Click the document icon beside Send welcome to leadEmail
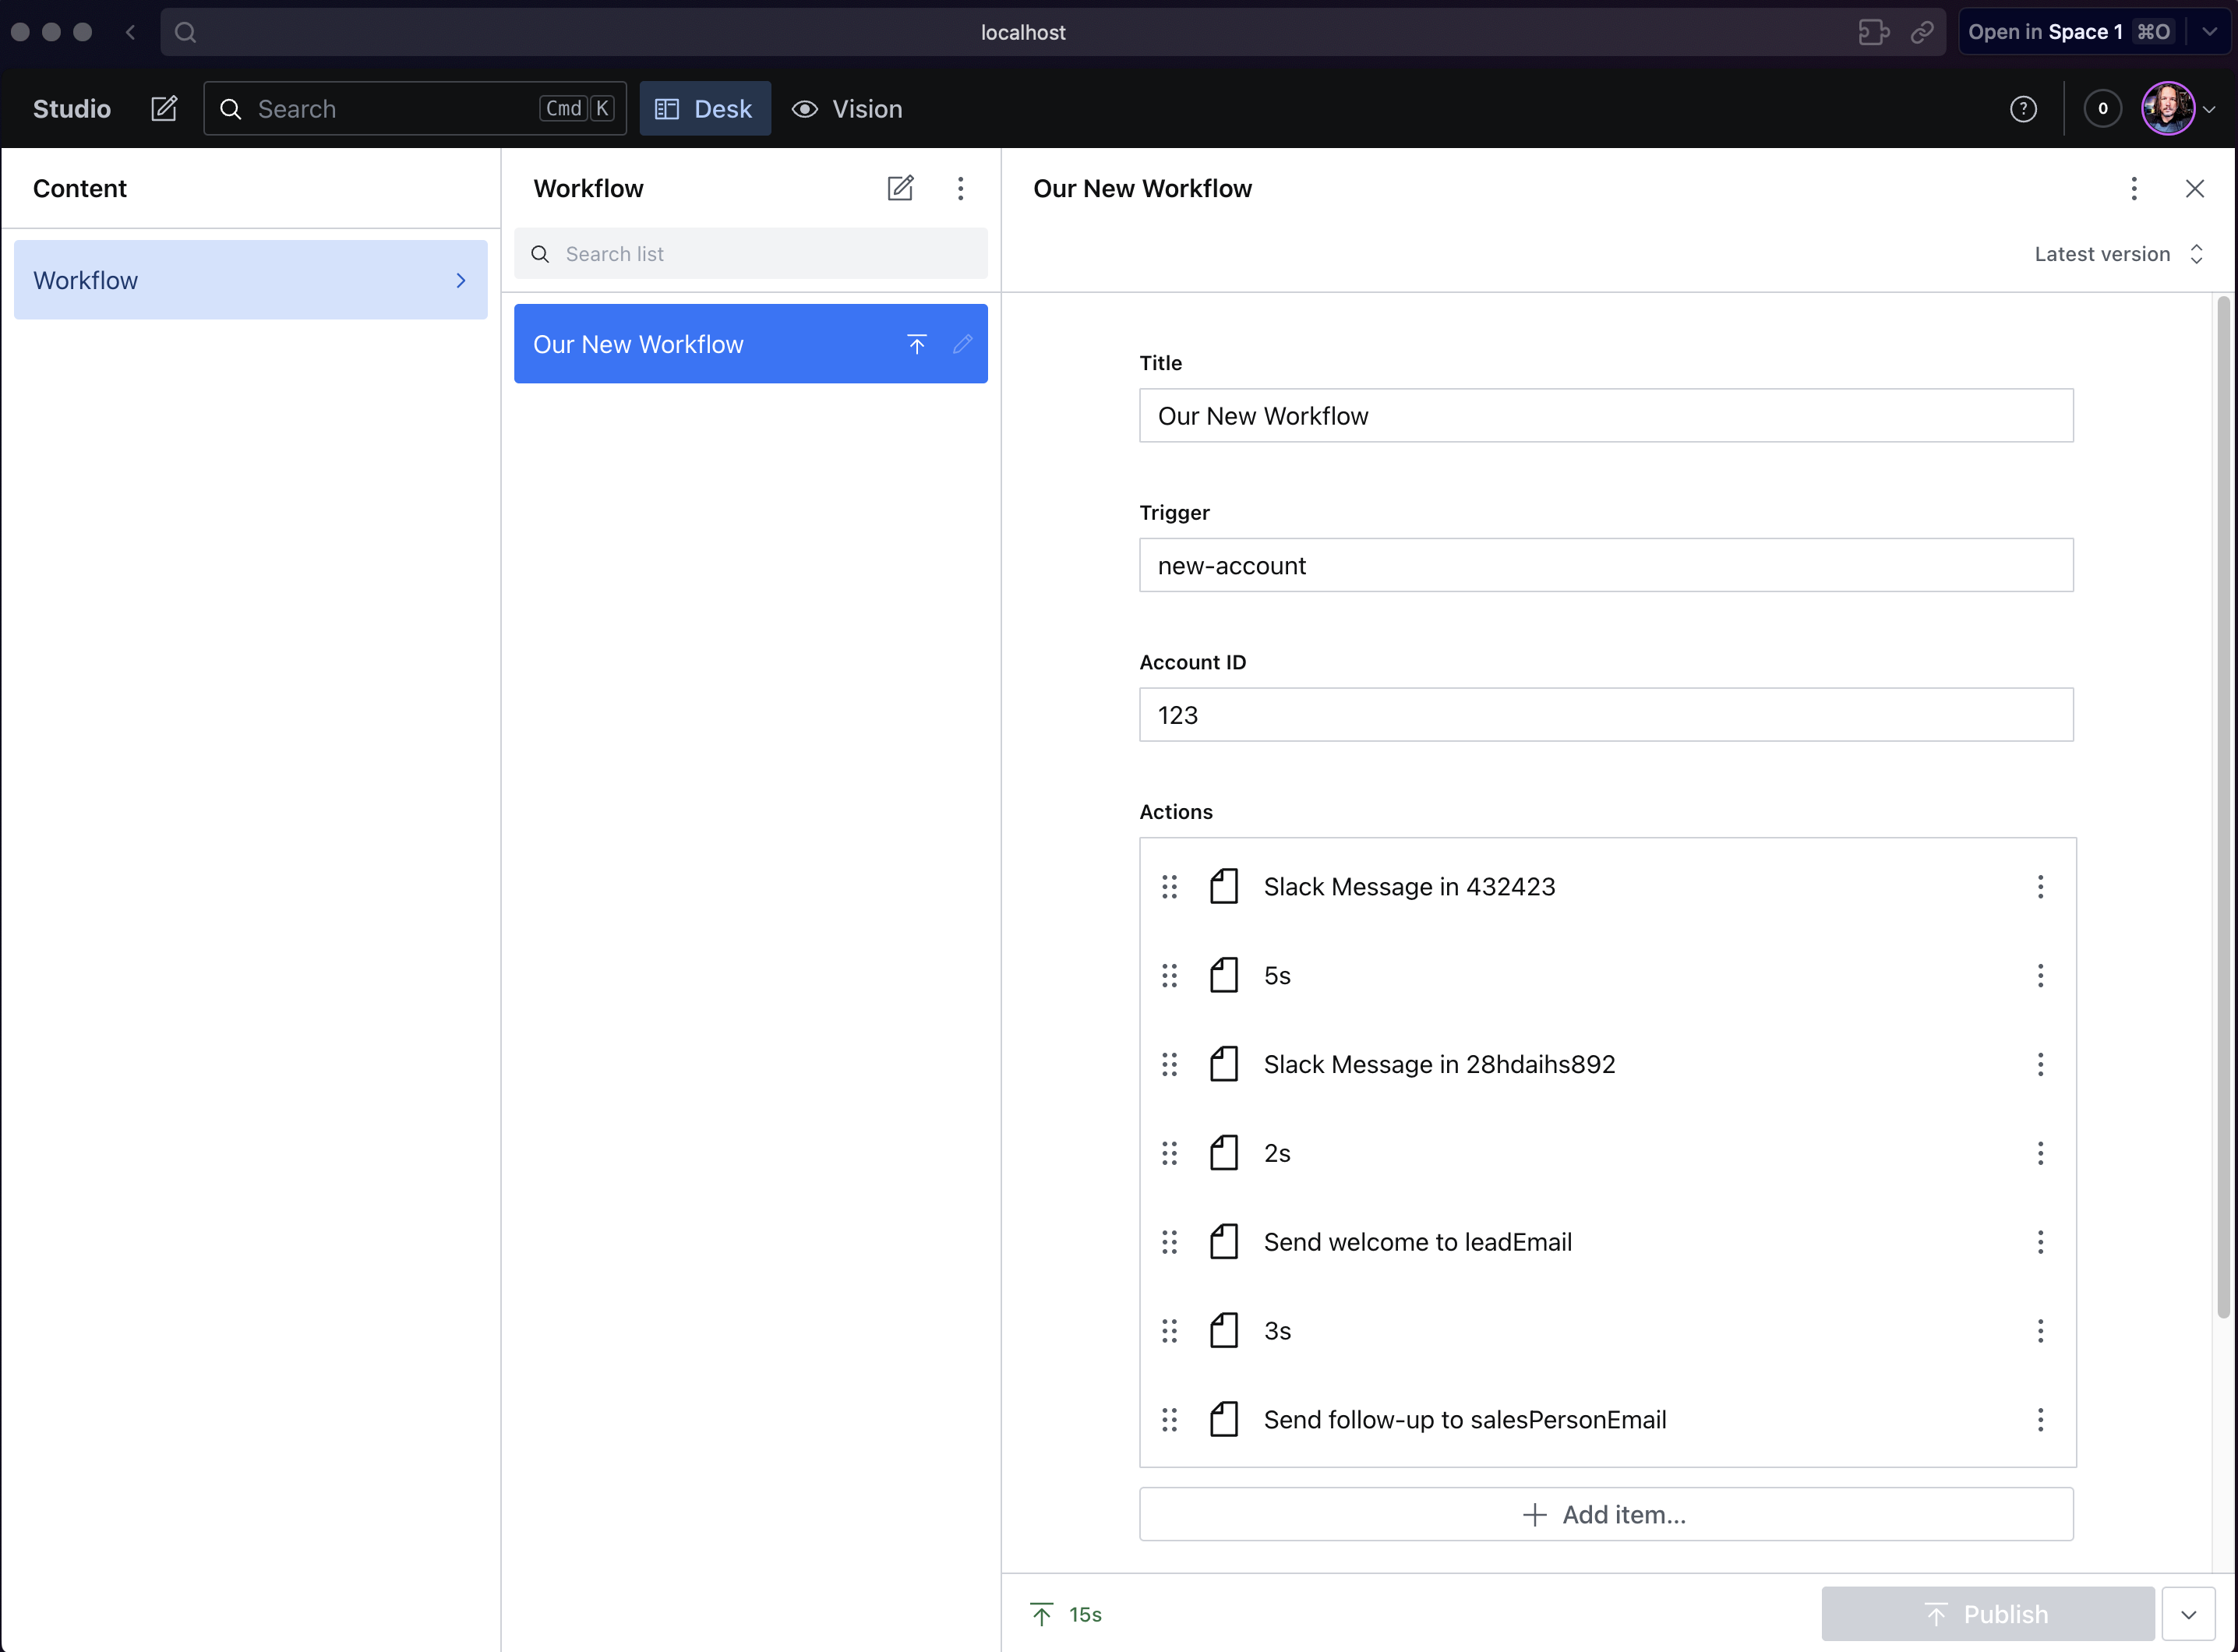Viewport: 2238px width, 1652px height. (x=1223, y=1241)
